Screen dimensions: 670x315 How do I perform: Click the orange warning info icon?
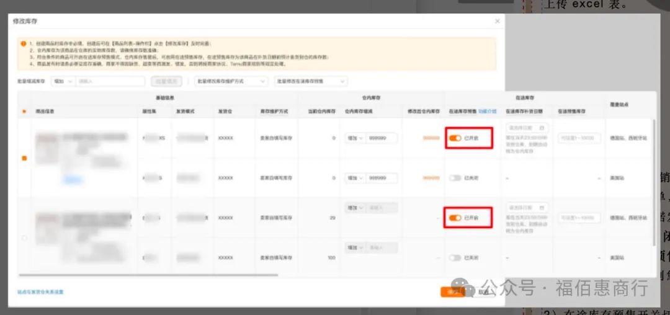click(x=24, y=43)
